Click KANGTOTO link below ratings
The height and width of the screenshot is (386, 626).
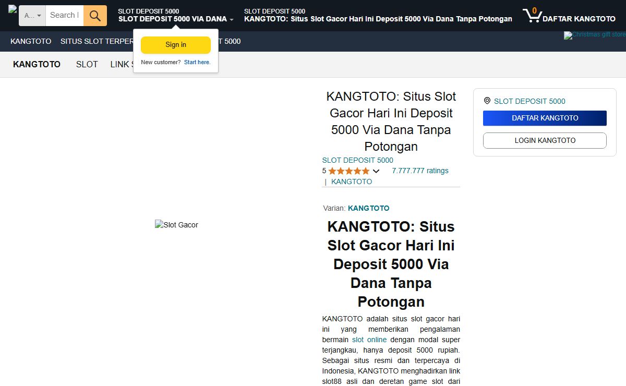tap(352, 182)
